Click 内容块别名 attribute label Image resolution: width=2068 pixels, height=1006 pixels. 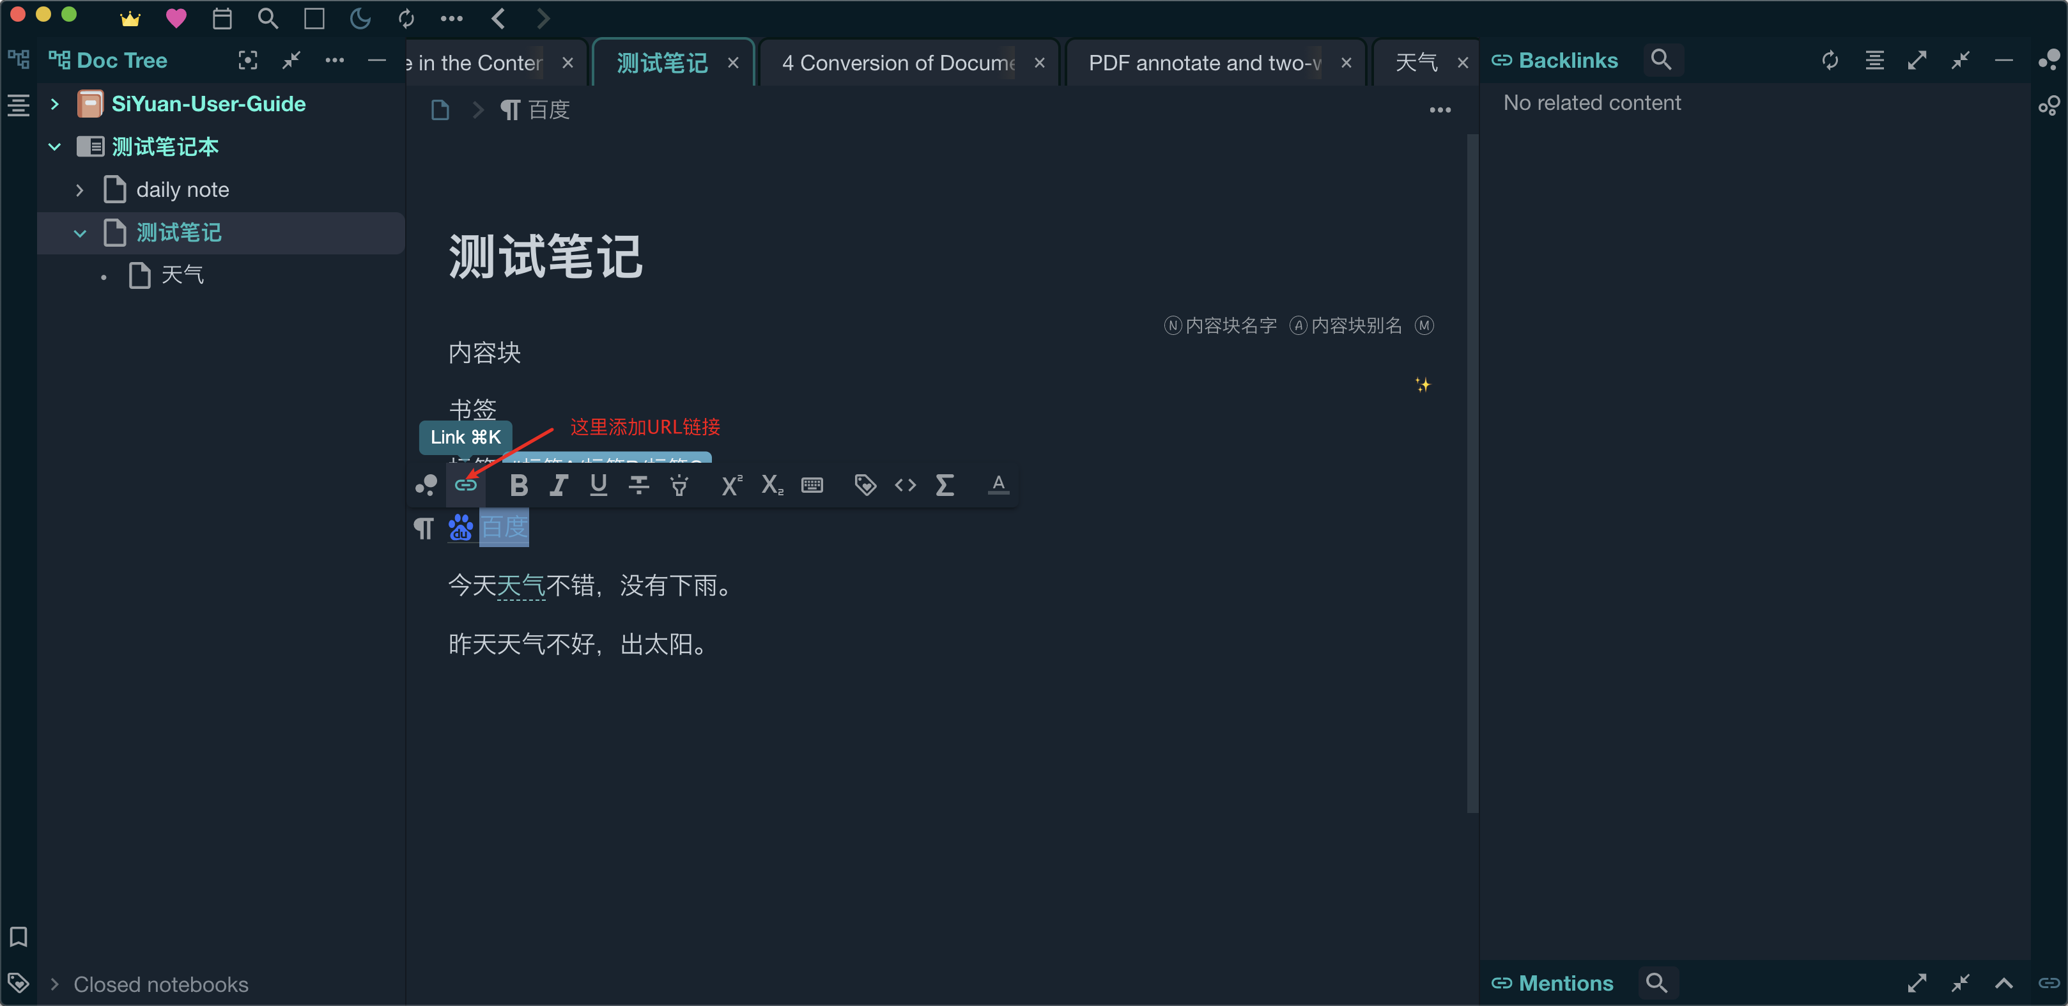click(x=1347, y=325)
